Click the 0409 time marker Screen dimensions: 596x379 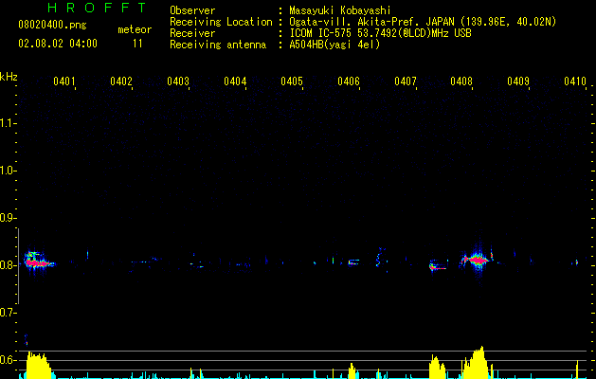click(x=518, y=81)
